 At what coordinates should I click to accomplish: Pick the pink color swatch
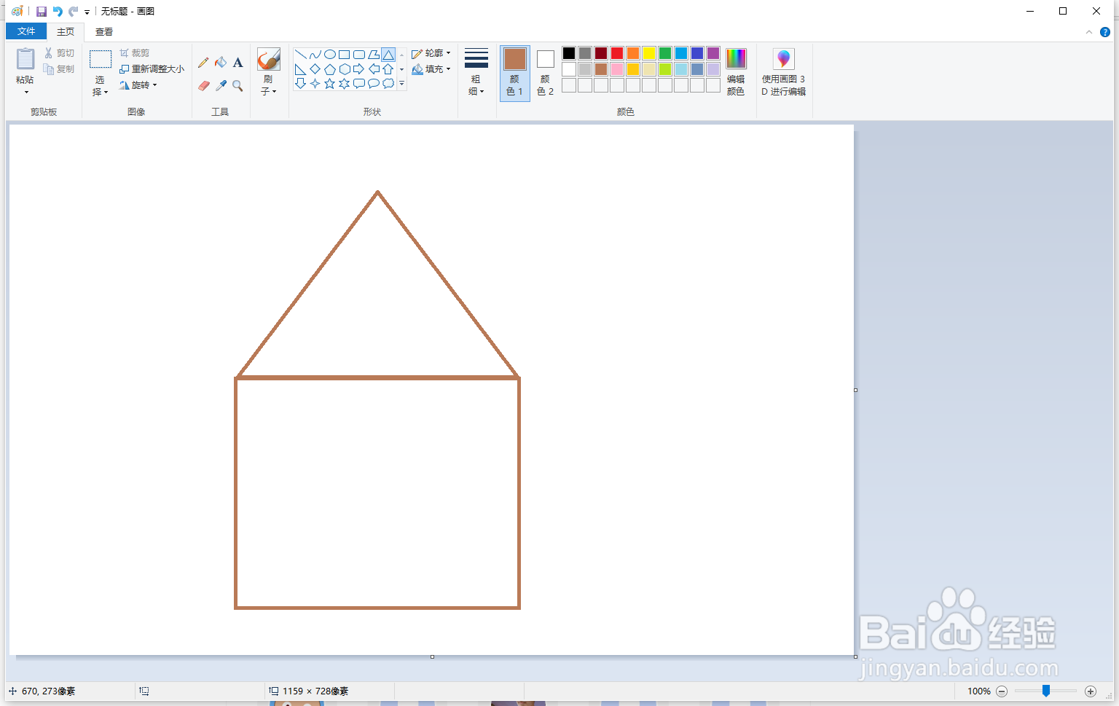617,69
